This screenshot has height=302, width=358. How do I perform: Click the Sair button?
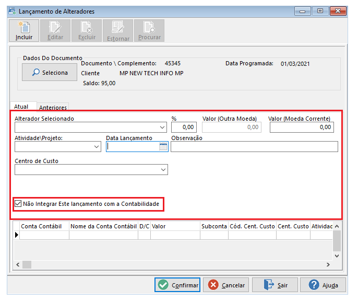click(275, 285)
